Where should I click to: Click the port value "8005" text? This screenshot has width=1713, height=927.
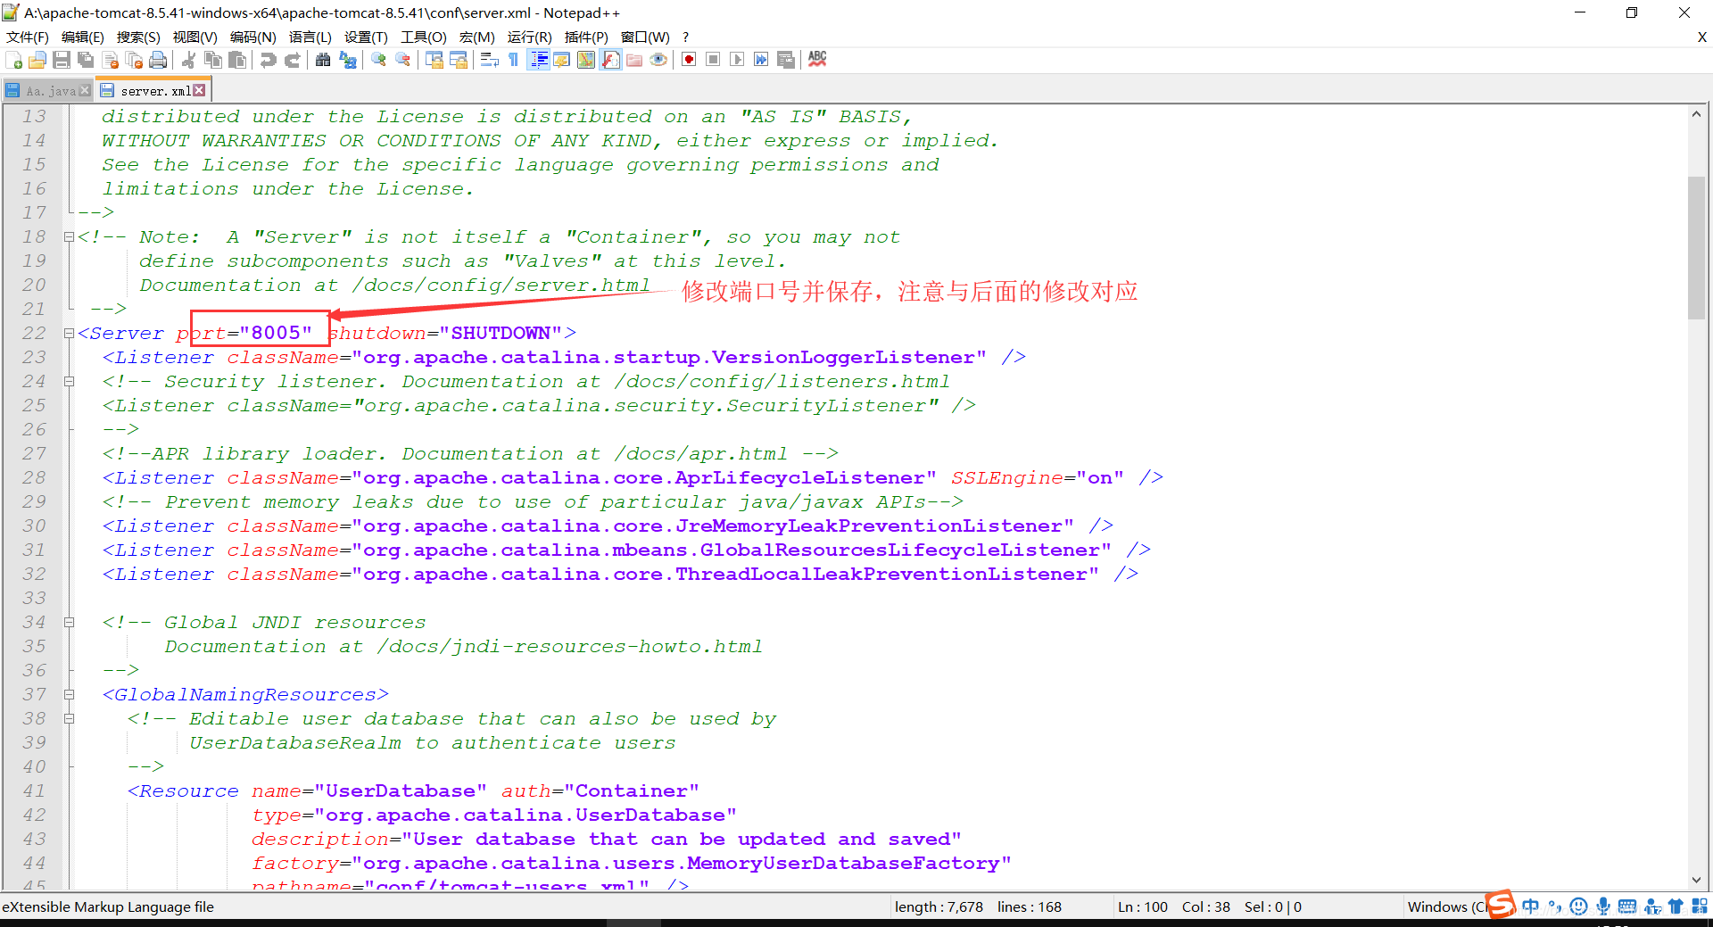[276, 333]
